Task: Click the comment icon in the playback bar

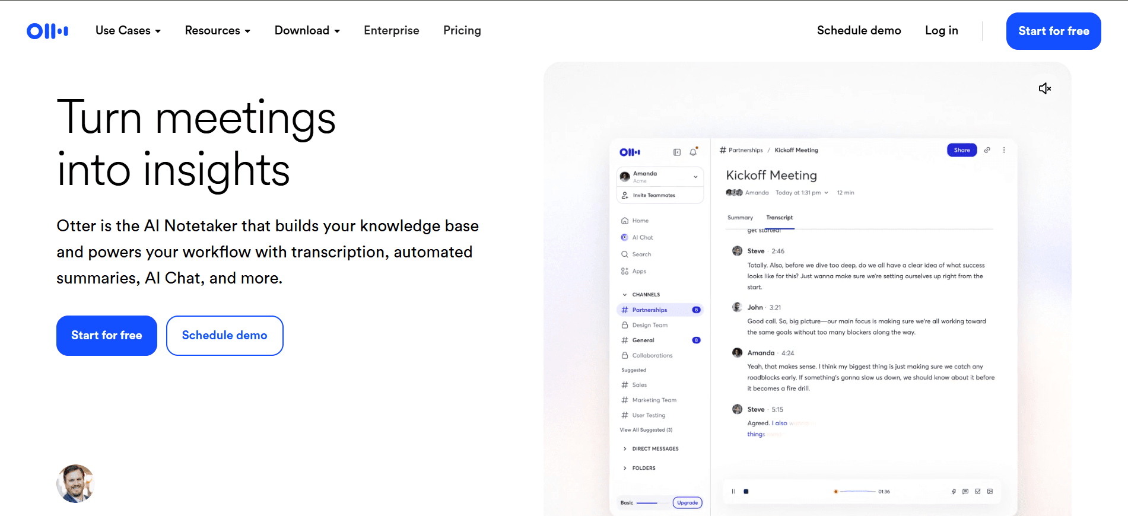Action: (x=965, y=491)
